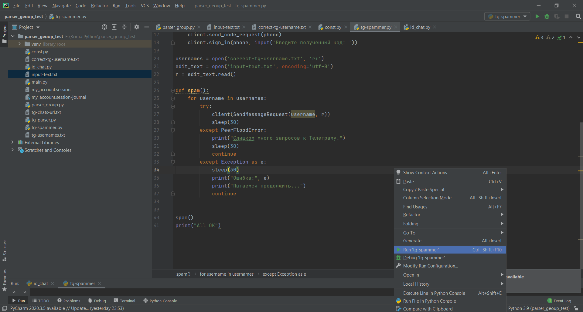The height and width of the screenshot is (312, 583).
Task: Choose Show Context Actions
Action: 450,173
